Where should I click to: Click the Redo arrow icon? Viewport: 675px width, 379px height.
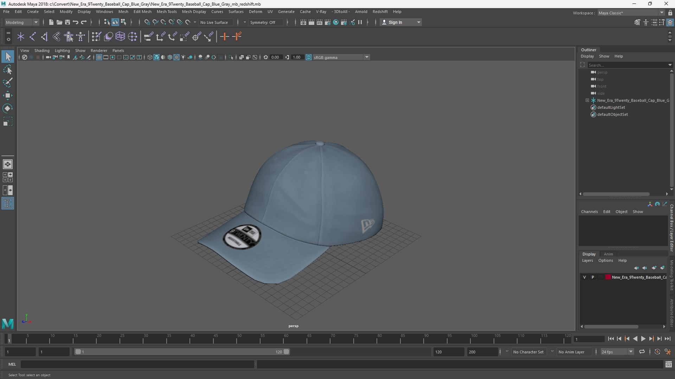tap(84, 22)
